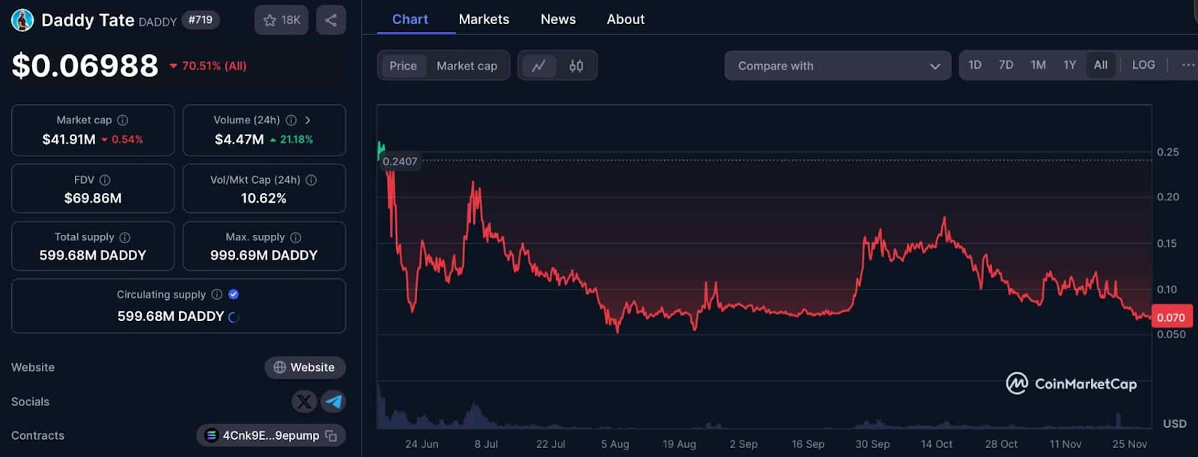Click the Daddy Tate coin logo
Viewport: 1198px width, 457px height.
coord(22,20)
